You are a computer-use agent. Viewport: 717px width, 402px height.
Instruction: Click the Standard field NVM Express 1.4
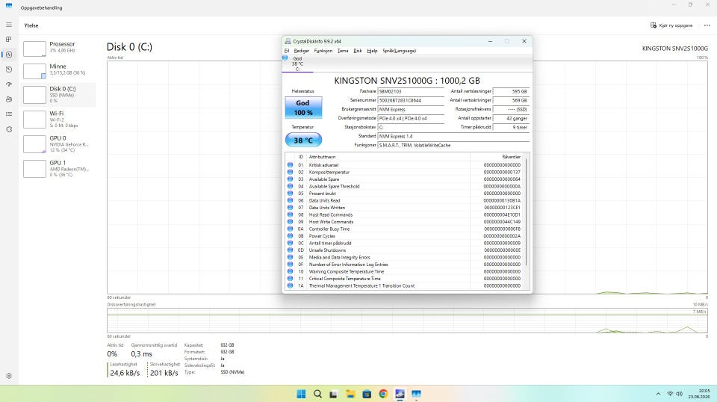click(x=453, y=136)
